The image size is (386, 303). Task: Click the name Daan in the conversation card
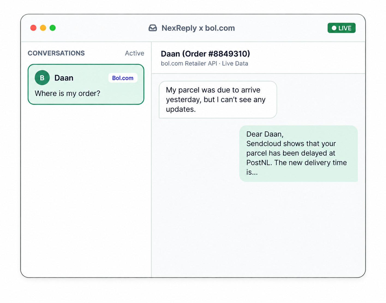[x=64, y=78]
